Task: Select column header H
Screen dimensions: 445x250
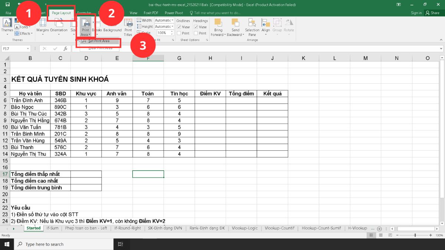Action: pos(210,58)
